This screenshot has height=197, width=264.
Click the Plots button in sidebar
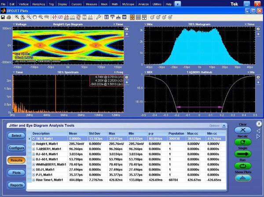click(15, 172)
